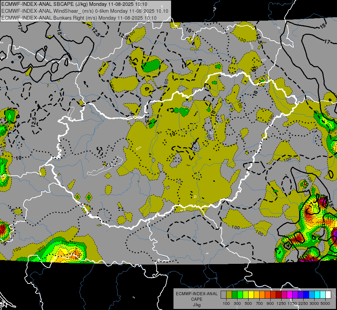The image size is (337, 310).
Task: Pick the pink swatch right of 1250
Action: [284, 294]
